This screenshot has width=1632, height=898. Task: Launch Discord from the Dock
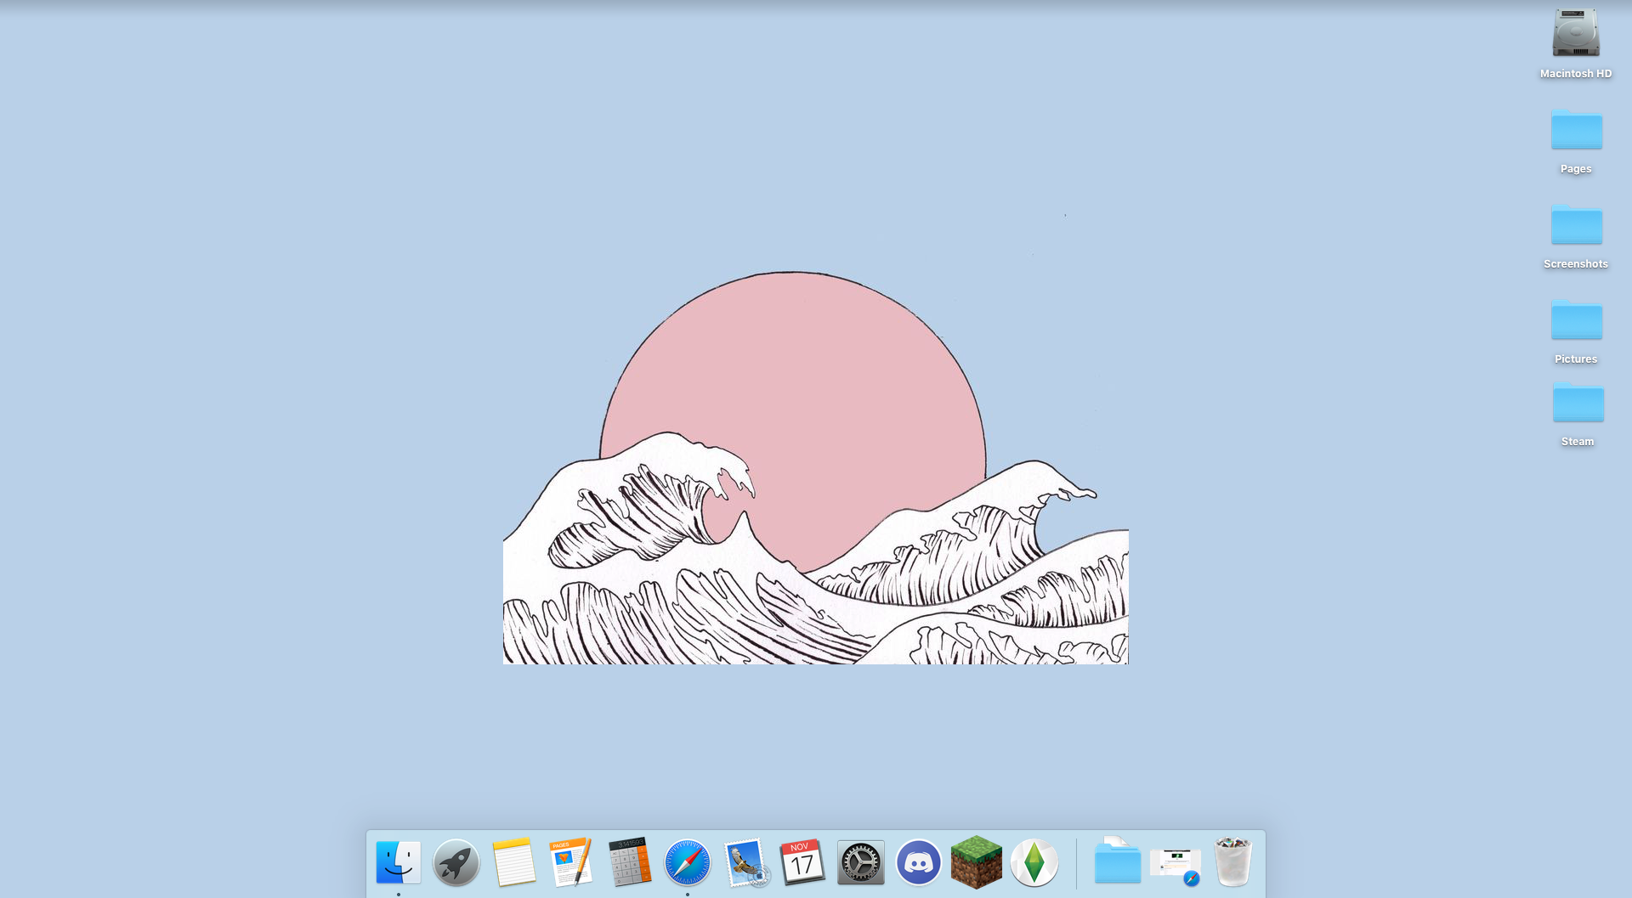click(919, 862)
